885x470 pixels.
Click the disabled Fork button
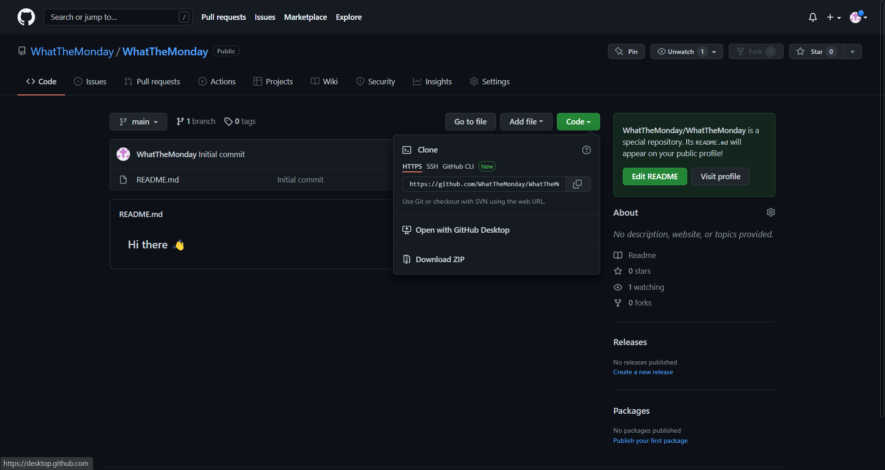(x=756, y=52)
